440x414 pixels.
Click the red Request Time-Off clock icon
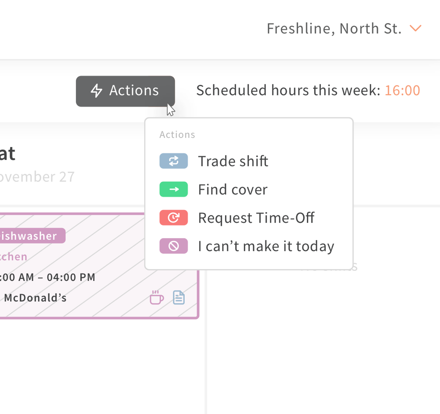tap(173, 217)
